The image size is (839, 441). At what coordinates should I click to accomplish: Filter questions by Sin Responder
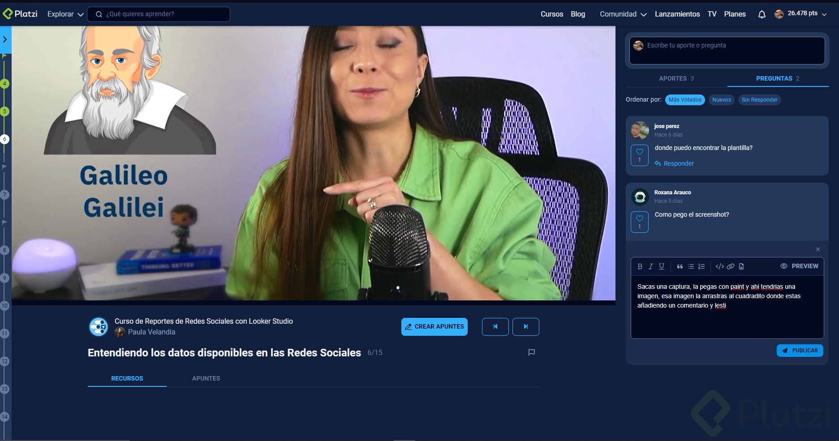760,99
